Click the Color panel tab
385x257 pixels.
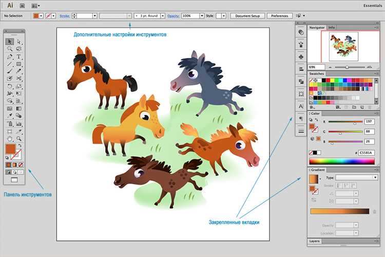coord(315,113)
